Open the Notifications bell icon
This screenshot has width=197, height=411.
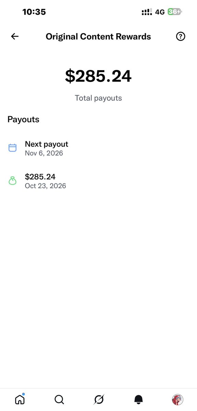coord(138,399)
